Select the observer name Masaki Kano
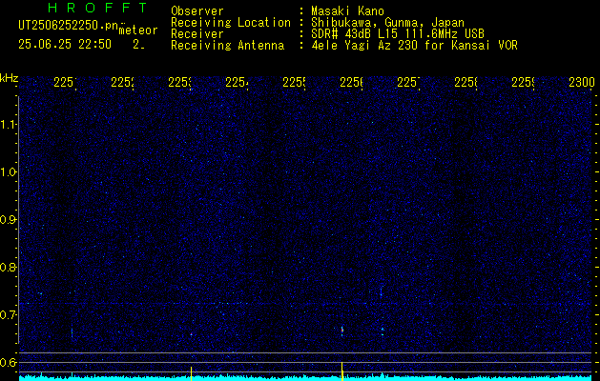Image resolution: width=600 pixels, height=381 pixels. pos(347,11)
